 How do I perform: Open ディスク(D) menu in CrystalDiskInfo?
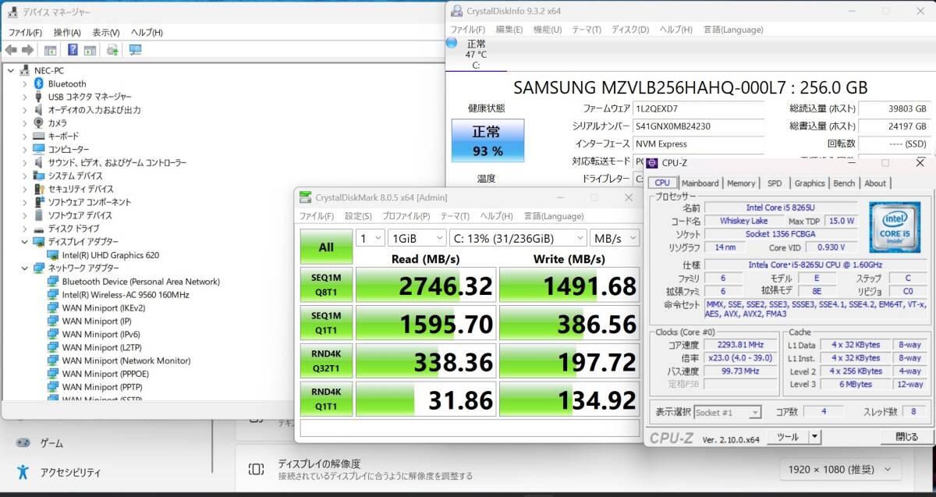pos(630,30)
